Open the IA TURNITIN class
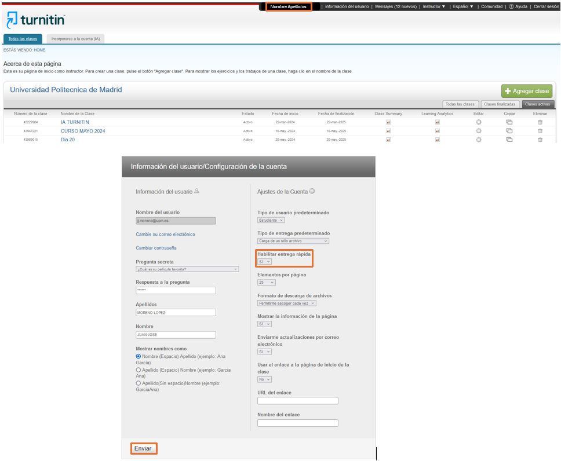Image resolution: width=561 pixels, height=461 pixels. click(x=75, y=122)
